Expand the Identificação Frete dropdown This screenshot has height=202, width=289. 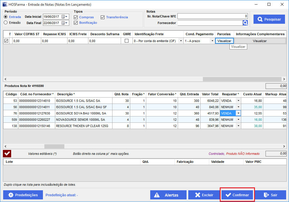[181, 41]
